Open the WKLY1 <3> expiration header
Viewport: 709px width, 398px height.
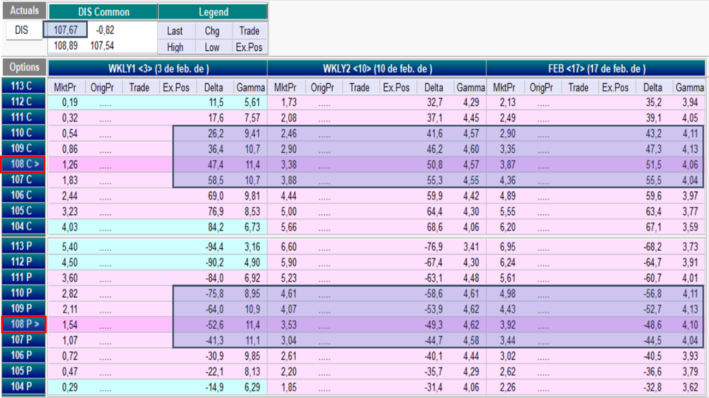158,69
